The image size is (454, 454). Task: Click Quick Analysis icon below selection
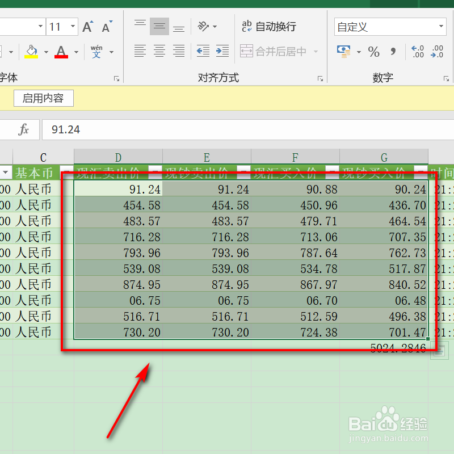pyautogui.click(x=439, y=350)
